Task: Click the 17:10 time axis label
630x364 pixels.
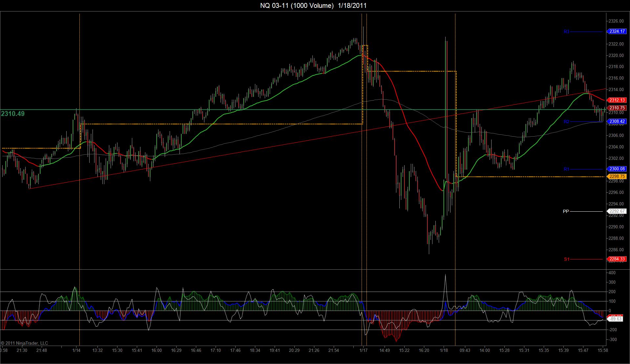Action: [x=216, y=350]
